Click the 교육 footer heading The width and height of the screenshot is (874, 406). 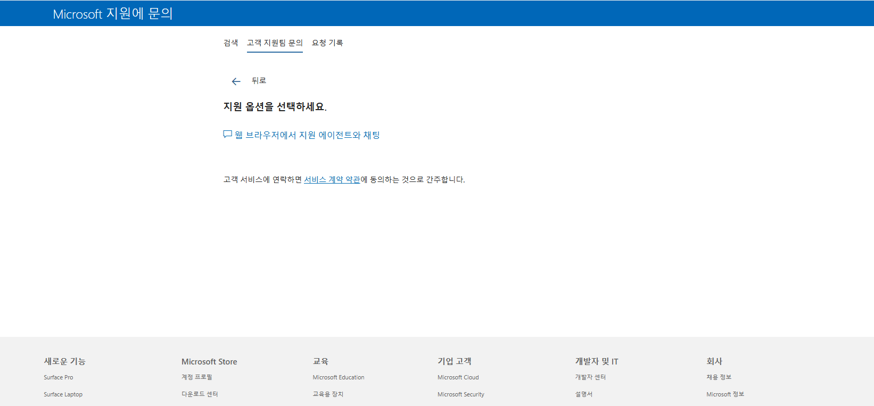coord(320,361)
